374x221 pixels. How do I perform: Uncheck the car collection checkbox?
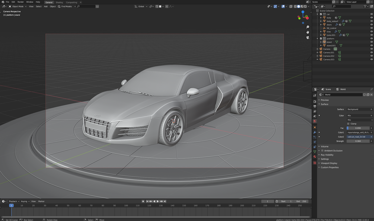(x=321, y=14)
